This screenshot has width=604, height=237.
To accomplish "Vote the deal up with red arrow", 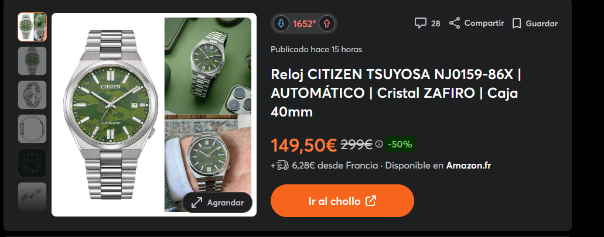I will (x=327, y=23).
